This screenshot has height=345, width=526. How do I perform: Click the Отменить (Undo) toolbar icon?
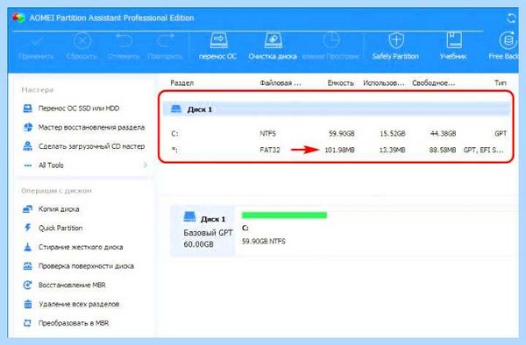[124, 41]
